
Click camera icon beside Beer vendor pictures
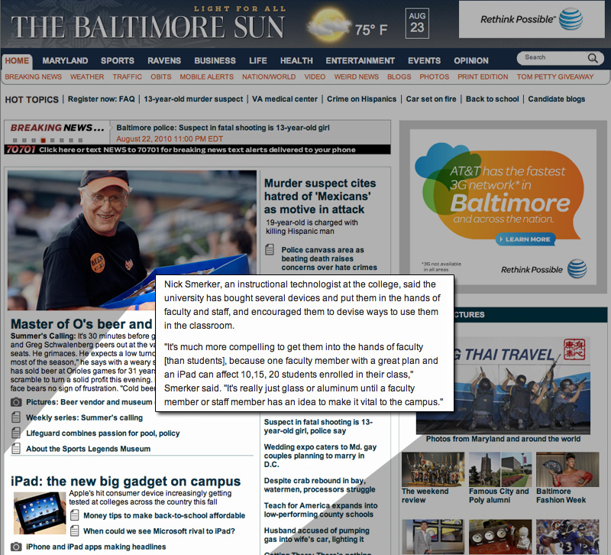pos(16,402)
